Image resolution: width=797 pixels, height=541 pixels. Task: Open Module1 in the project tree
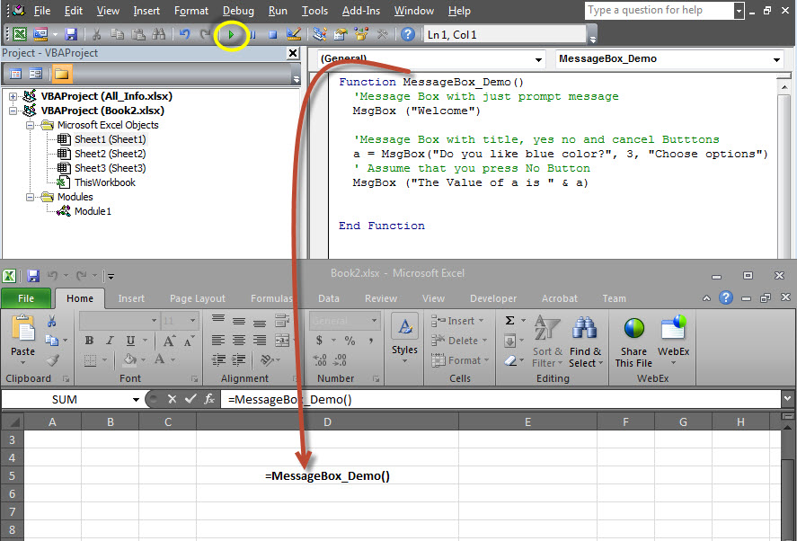click(x=92, y=211)
